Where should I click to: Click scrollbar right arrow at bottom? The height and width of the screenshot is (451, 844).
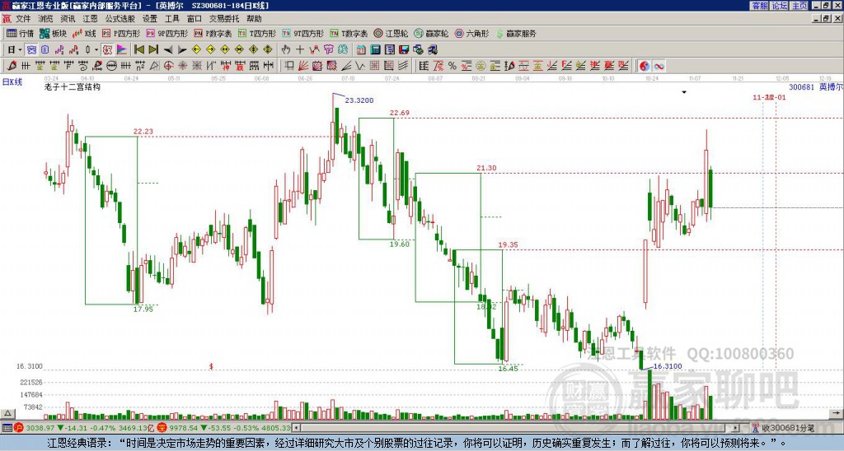click(x=735, y=428)
